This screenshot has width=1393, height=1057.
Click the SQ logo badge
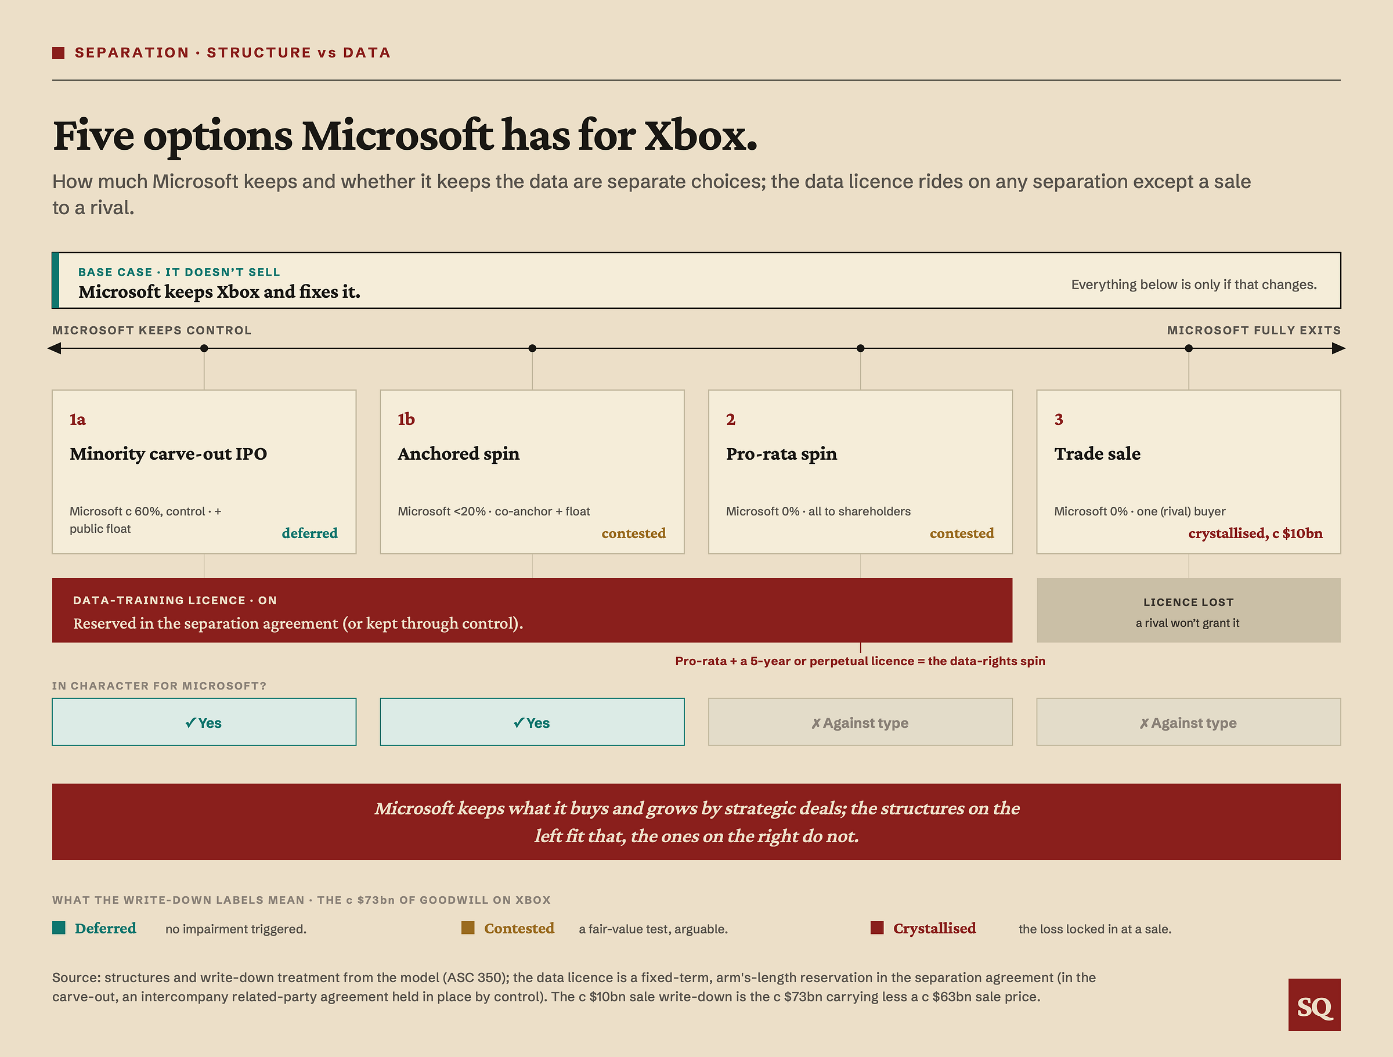click(1313, 1004)
